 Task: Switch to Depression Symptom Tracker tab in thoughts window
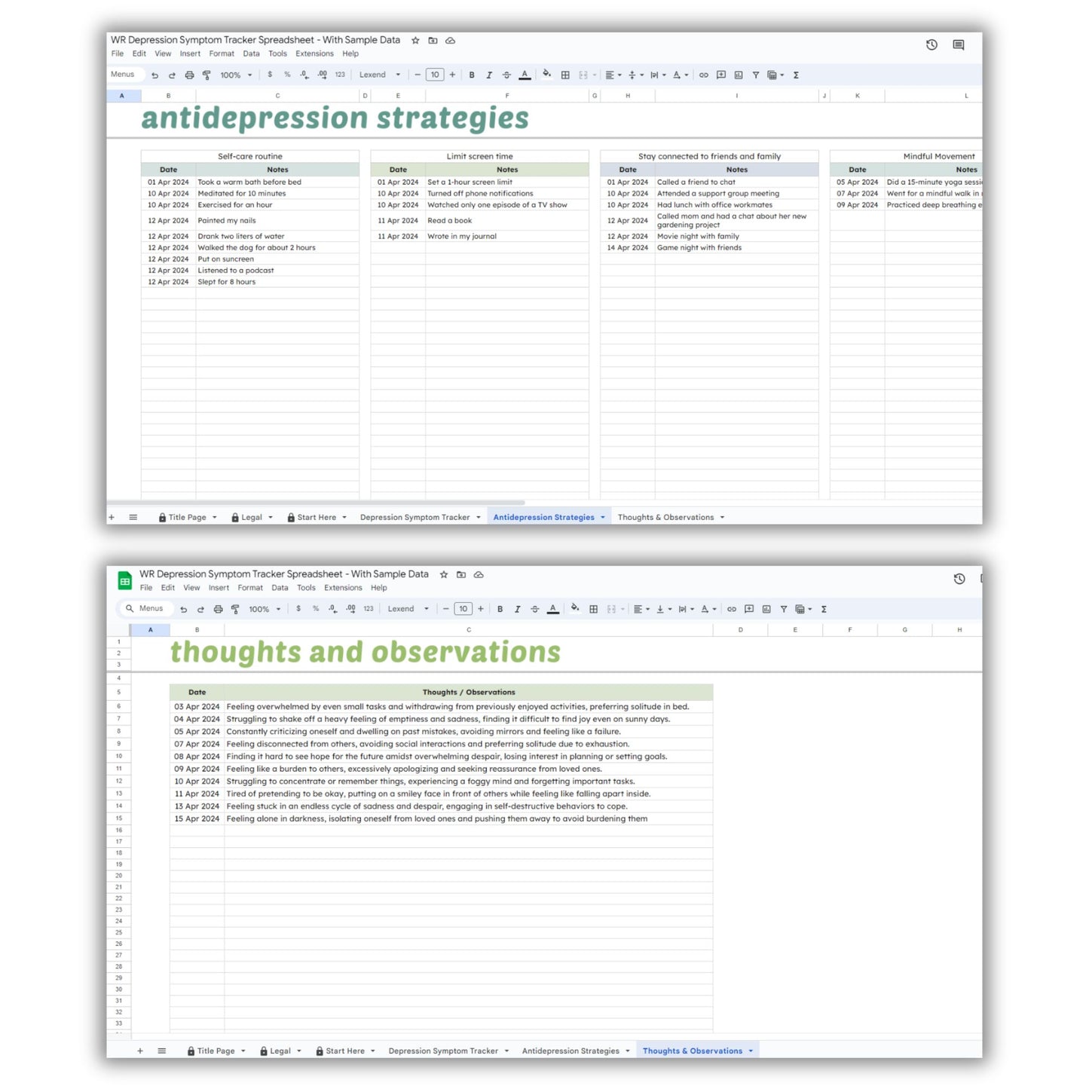point(443,1051)
